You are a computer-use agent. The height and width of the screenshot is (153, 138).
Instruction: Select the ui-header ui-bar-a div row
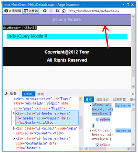pos(47,118)
